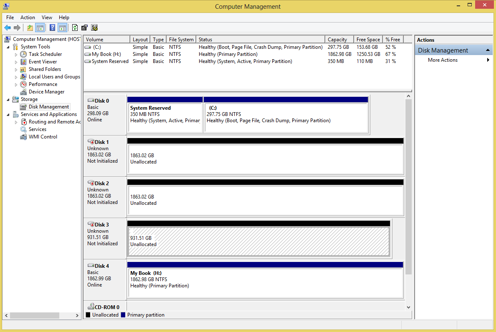
Task: Expand the Performance node arrow
Action: [x=16, y=85]
